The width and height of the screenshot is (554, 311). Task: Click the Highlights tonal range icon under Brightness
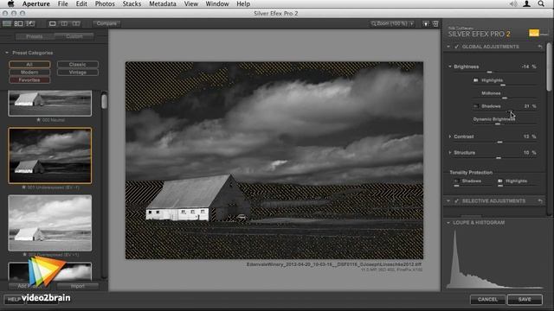click(476, 80)
